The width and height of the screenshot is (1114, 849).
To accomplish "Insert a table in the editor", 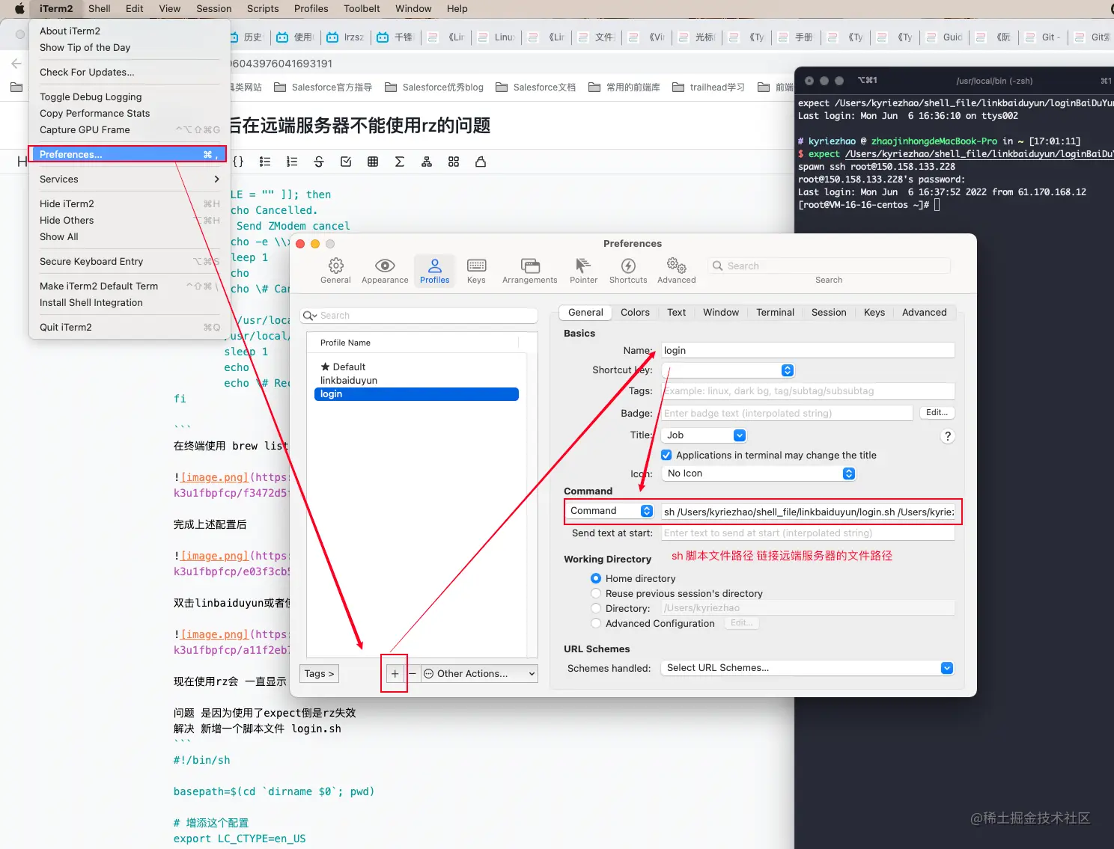I will point(373,162).
